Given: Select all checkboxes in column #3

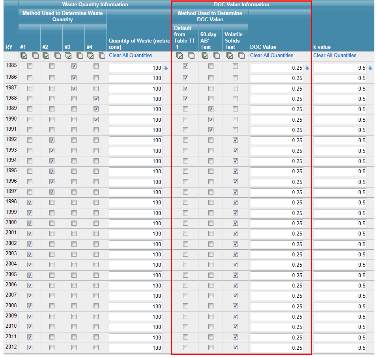Looking at the screenshot, I should click(68, 56).
